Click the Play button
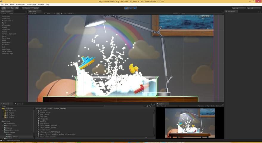 click(127, 8)
